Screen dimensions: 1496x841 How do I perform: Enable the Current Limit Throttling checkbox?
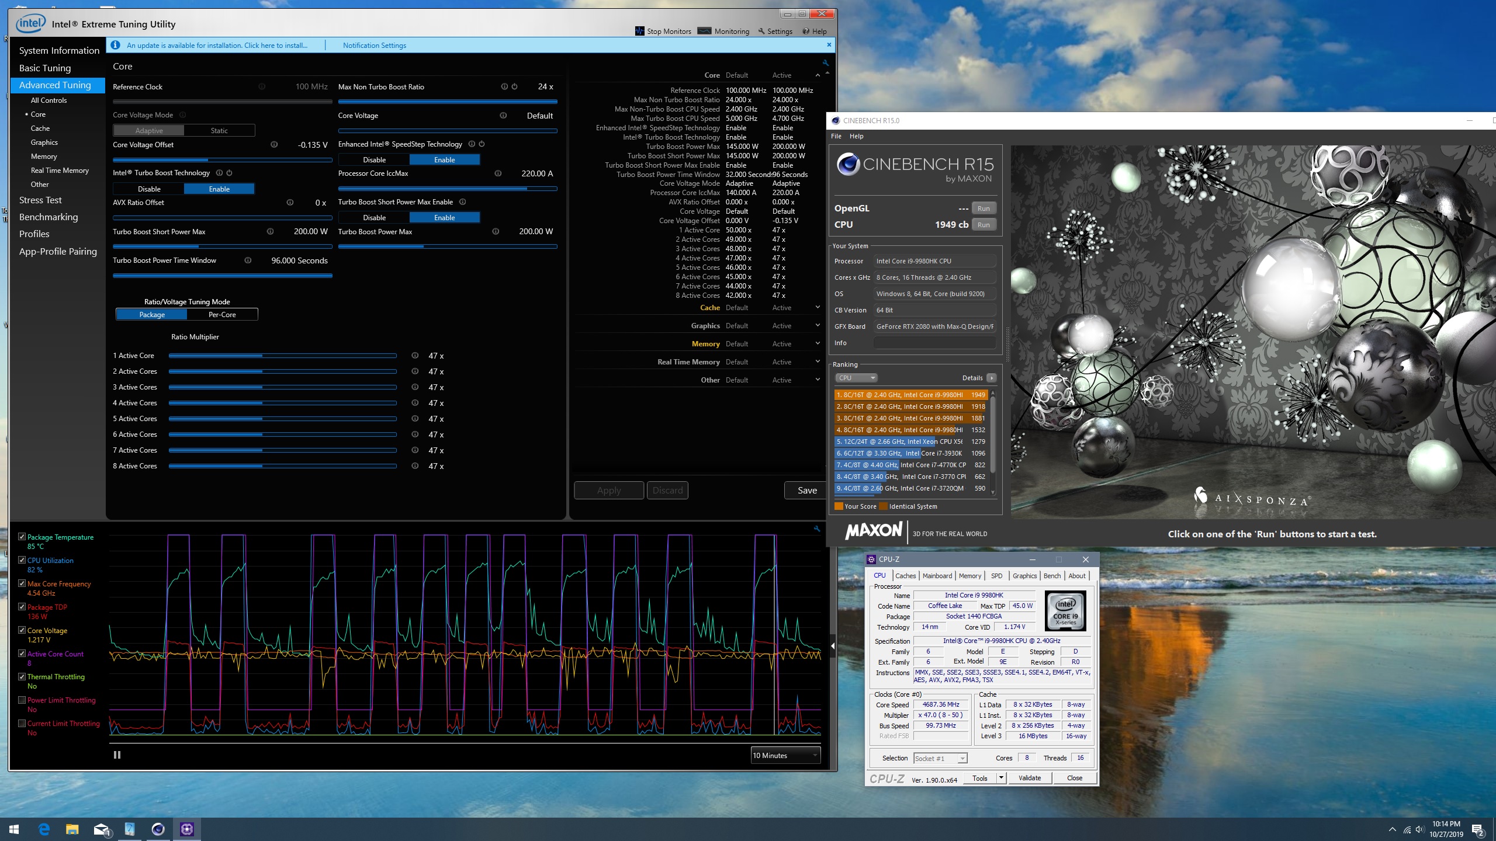point(22,723)
